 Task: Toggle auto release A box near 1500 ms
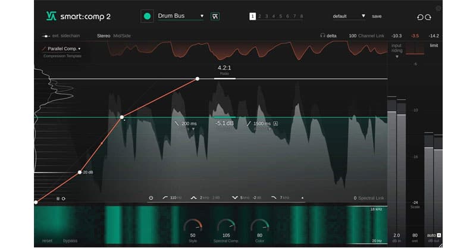[x=275, y=124]
